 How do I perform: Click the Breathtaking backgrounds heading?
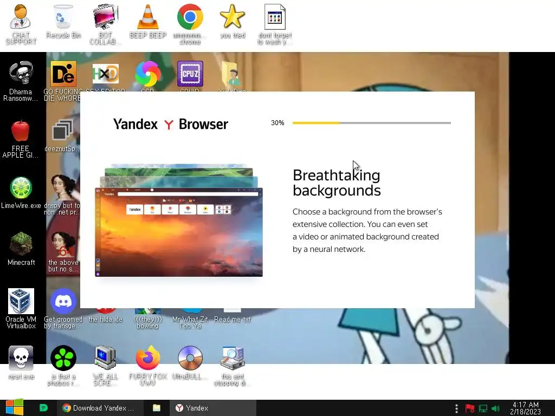click(337, 183)
